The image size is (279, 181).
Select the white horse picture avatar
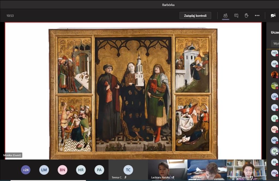click(275, 86)
